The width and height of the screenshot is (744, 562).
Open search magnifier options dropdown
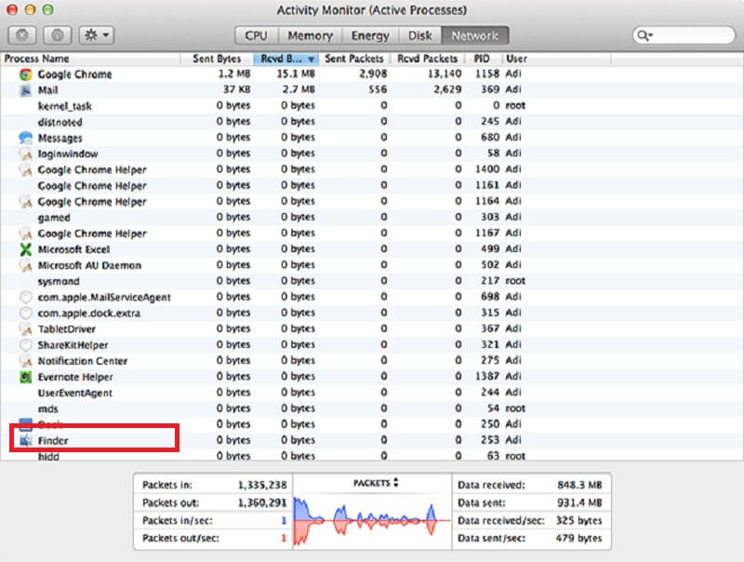click(x=644, y=35)
